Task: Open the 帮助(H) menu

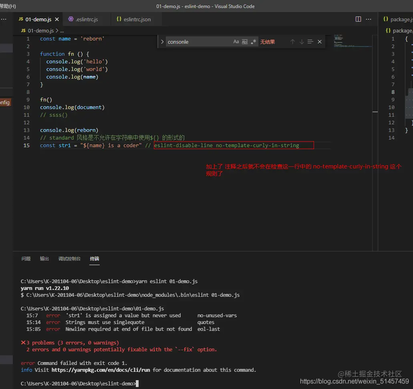Action: 8,6
